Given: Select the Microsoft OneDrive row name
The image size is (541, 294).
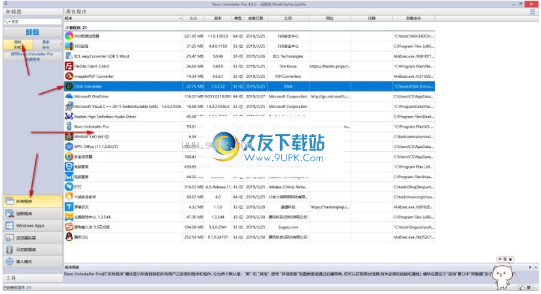Looking at the screenshot, I should pos(91,96).
